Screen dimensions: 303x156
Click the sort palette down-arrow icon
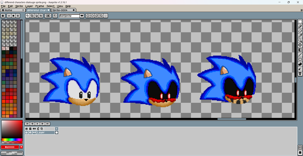pyautogui.click(x=9, y=16)
